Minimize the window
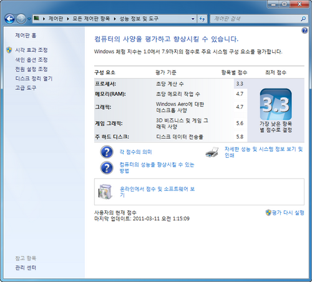Screen dimensions: 312x282 point(274,4)
